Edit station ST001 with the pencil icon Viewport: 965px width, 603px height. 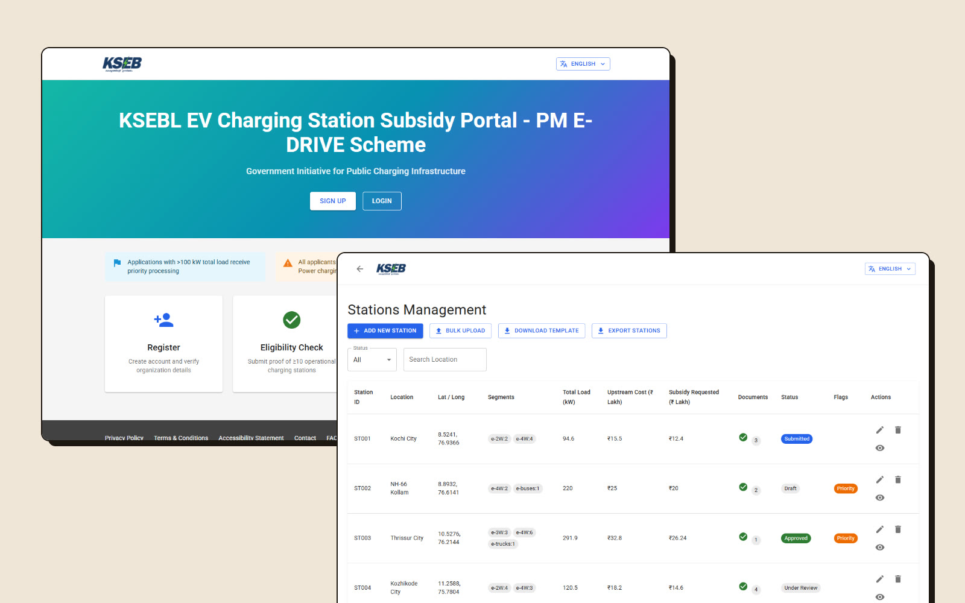click(x=880, y=430)
